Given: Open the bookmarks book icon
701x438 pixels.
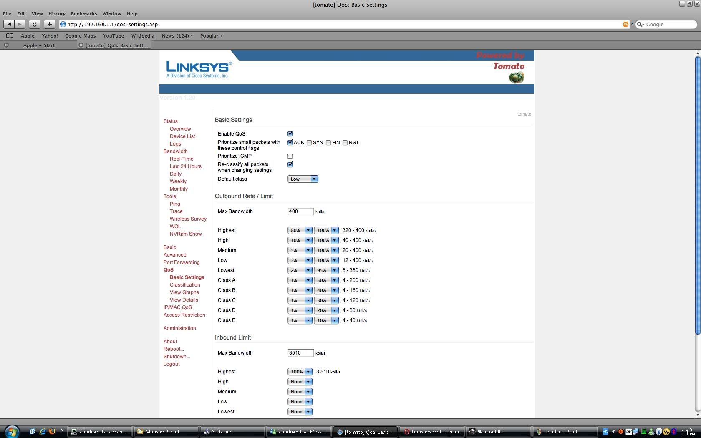Looking at the screenshot, I should (x=10, y=36).
